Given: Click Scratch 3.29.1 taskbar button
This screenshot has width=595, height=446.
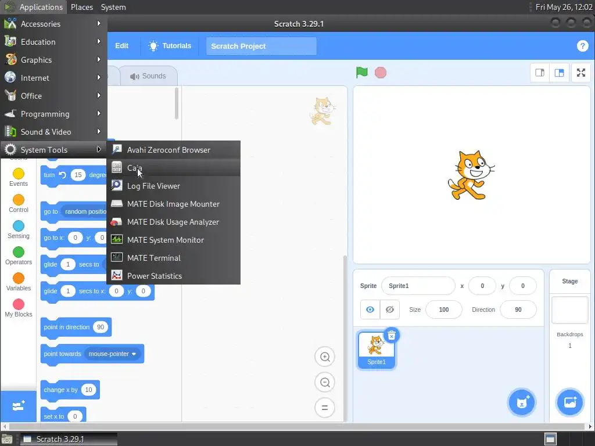Looking at the screenshot, I should [69, 439].
